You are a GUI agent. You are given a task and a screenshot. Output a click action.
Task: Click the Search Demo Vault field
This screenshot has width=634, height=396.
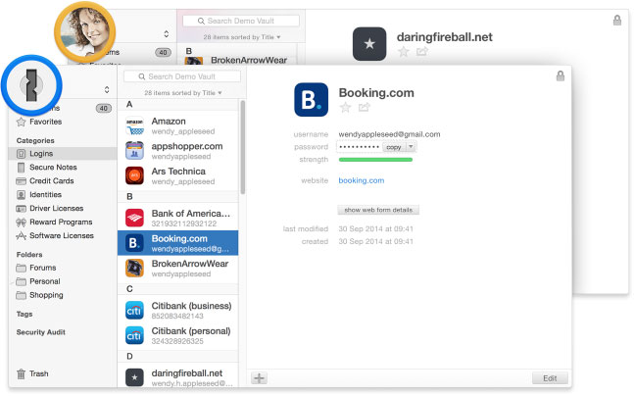click(x=182, y=76)
